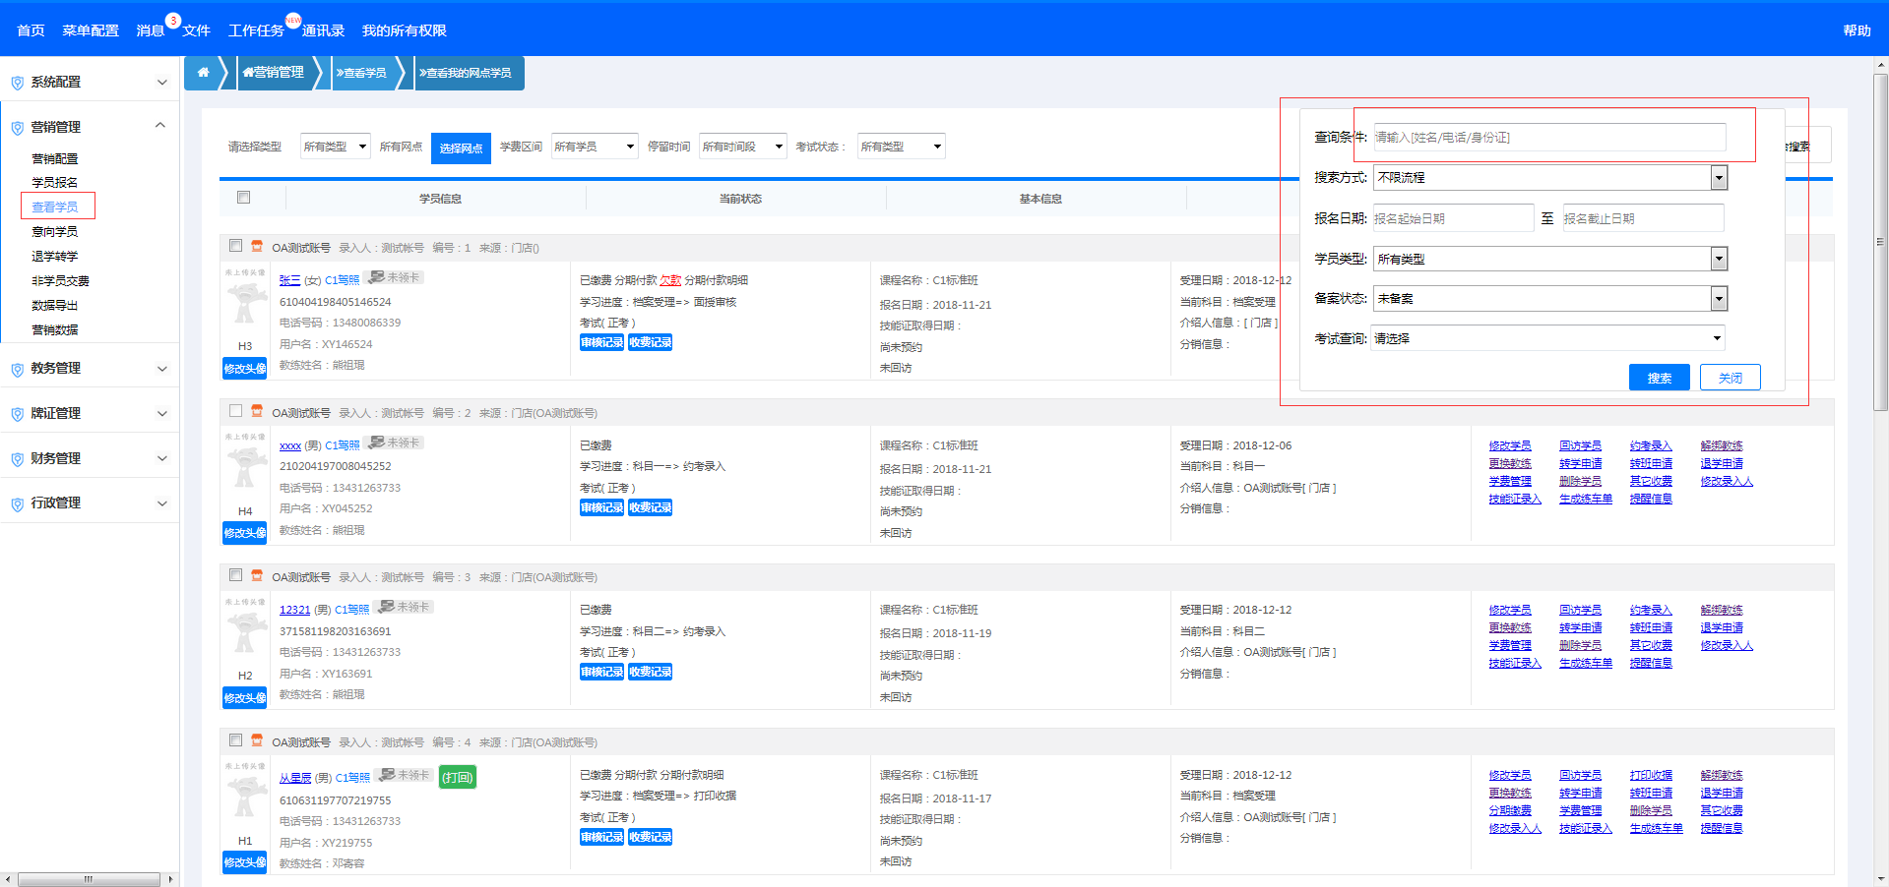Click 审核记录 in the xxxx student row

601,507
